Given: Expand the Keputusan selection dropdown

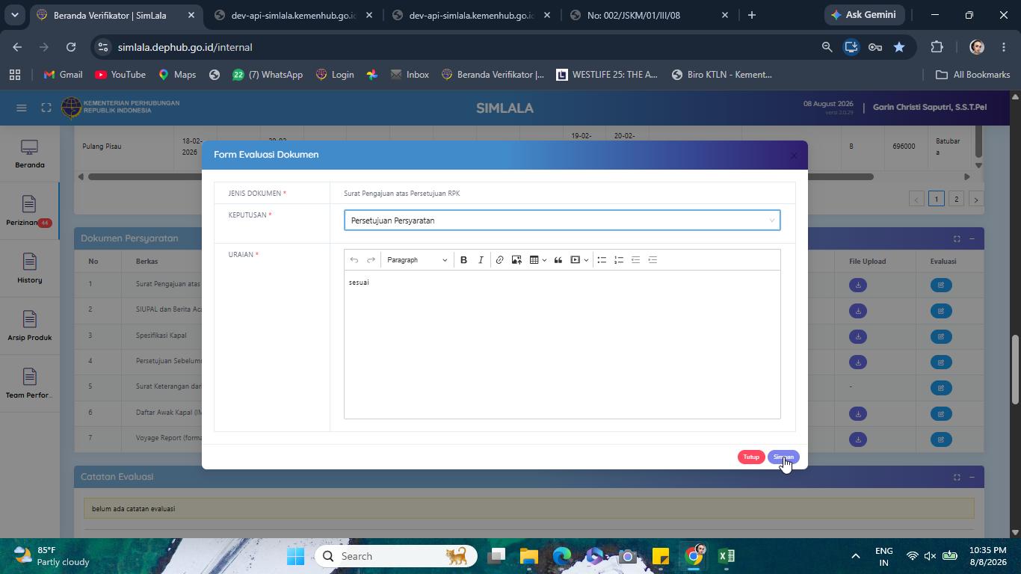Looking at the screenshot, I should (x=562, y=220).
